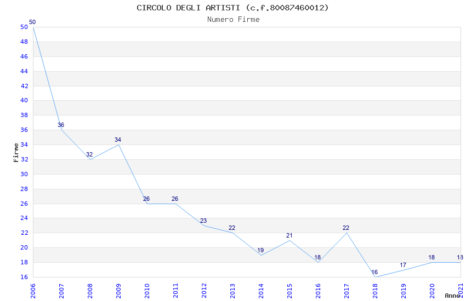
Task: Select the 2014 year label on x-axis
Action: 261,291
